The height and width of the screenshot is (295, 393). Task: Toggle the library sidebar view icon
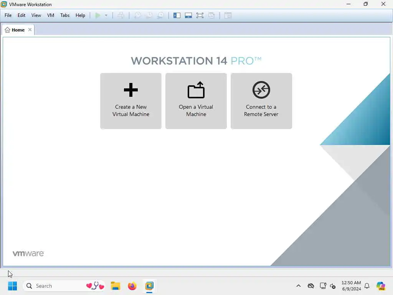177,15
